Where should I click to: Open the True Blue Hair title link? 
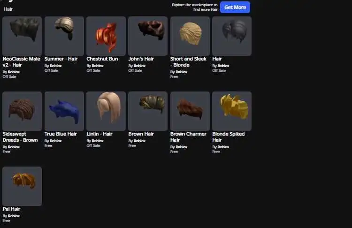click(61, 134)
